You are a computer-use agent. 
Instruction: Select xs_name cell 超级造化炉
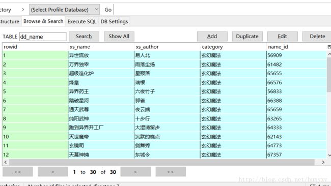click(101, 74)
